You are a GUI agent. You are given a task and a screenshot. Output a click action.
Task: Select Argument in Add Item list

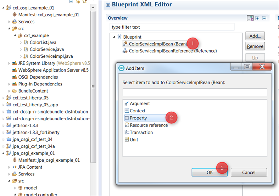coord(140,103)
